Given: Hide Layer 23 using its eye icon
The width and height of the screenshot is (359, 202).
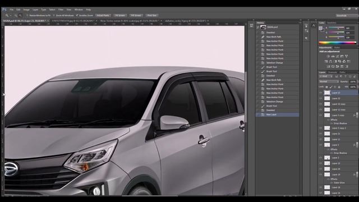Looking at the screenshot, I should pyautogui.click(x=320, y=93).
